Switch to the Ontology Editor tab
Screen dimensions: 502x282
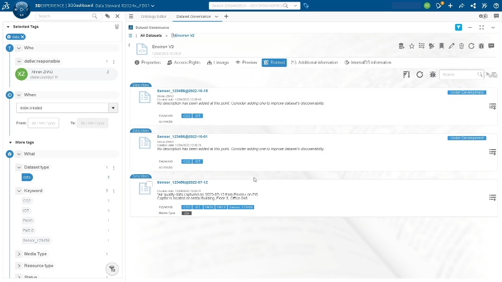(154, 16)
